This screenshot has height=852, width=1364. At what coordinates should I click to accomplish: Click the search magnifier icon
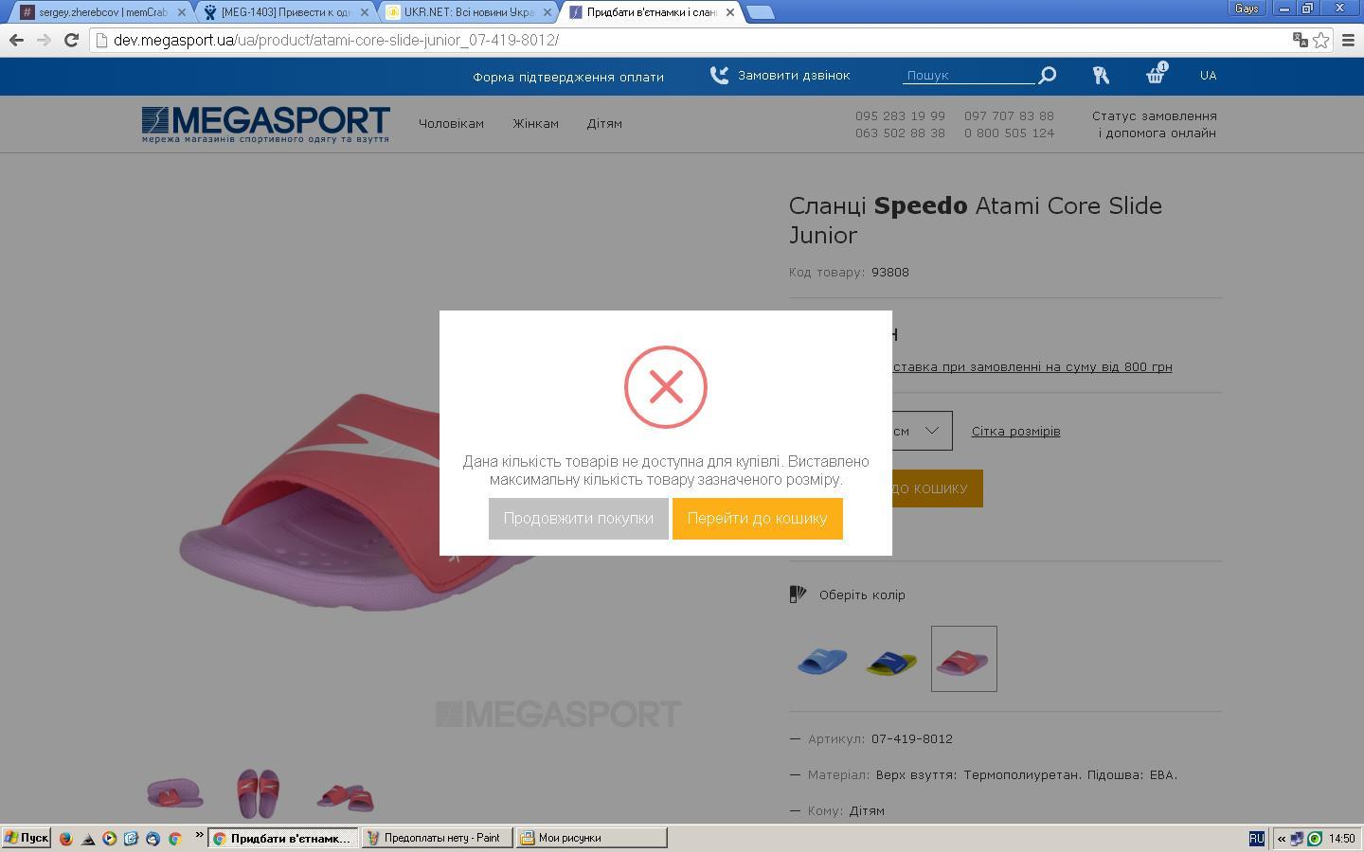pyautogui.click(x=1047, y=76)
